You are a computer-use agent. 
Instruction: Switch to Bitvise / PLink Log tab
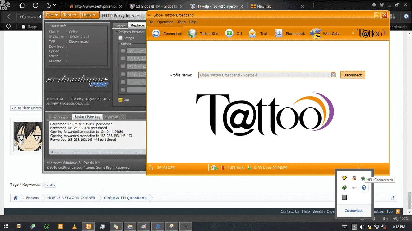pos(88,117)
